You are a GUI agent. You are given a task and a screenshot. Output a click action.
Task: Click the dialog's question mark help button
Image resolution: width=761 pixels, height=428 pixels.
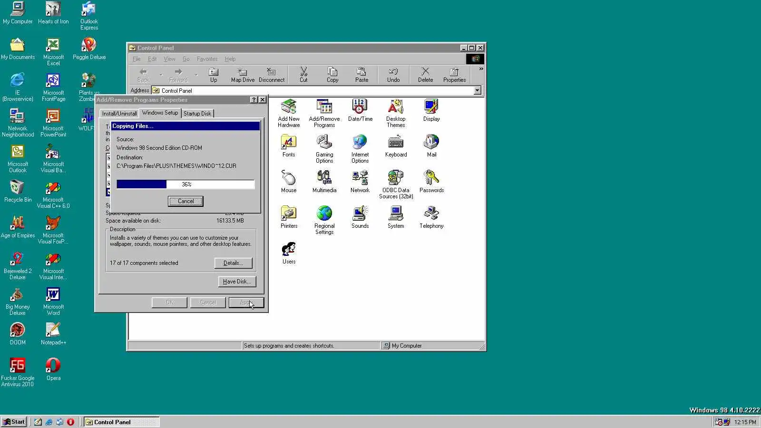(254, 100)
